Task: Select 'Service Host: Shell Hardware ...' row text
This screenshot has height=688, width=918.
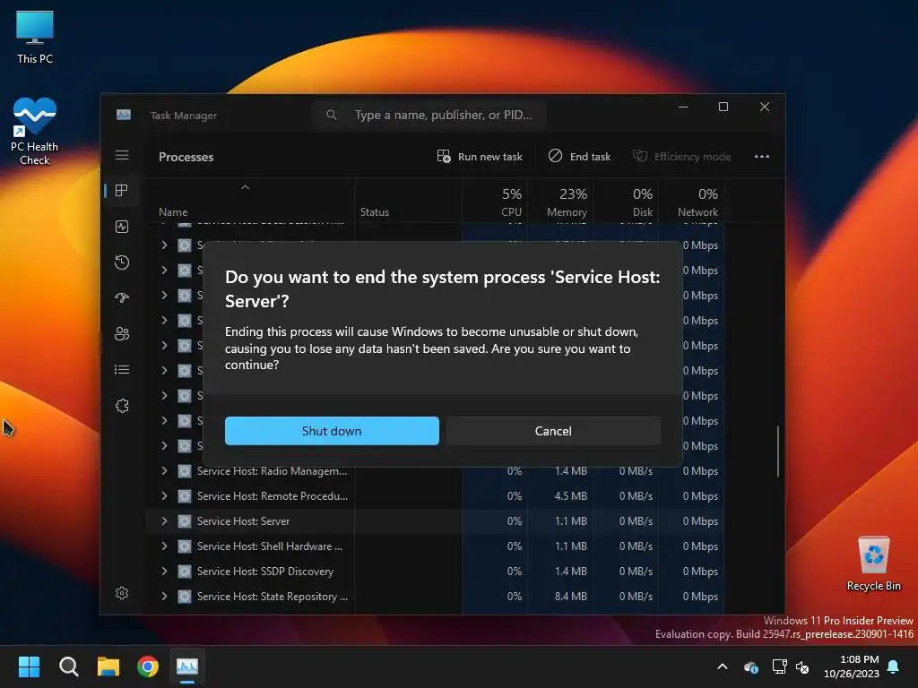Action: [270, 546]
